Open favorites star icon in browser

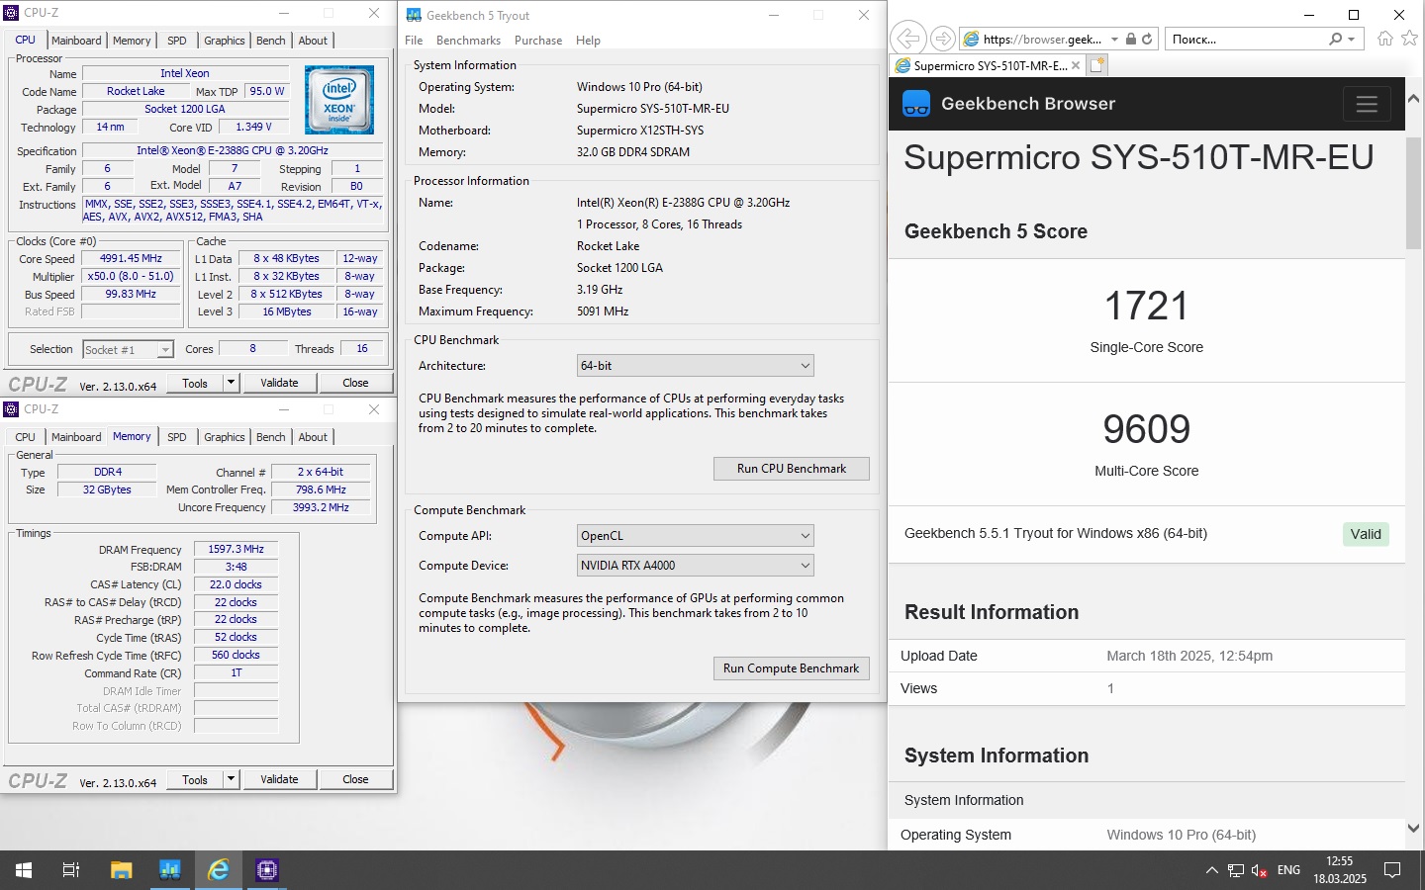point(1410,38)
